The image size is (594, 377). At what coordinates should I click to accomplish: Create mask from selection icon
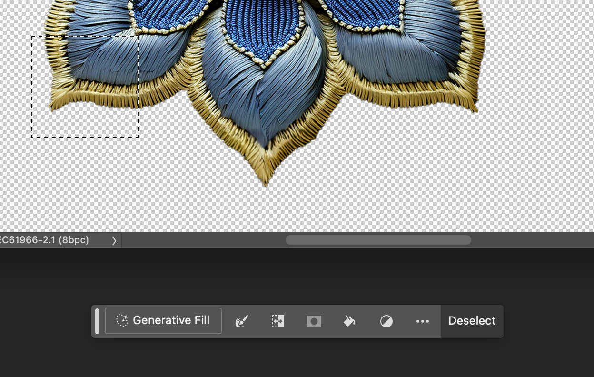[x=314, y=321]
